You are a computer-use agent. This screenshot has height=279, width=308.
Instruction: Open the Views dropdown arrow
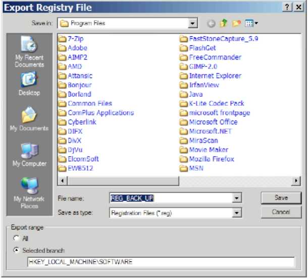[x=256, y=23]
